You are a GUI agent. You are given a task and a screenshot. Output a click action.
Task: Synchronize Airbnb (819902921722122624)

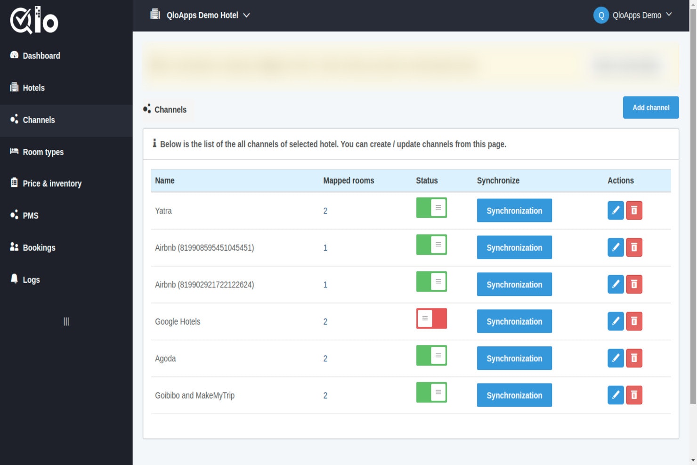[514, 285]
